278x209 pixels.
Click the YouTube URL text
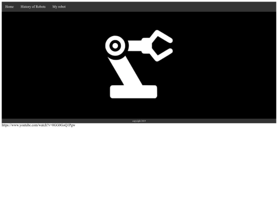pyautogui.click(x=39, y=125)
